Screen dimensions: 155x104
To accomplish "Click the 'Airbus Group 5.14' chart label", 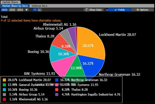I will pyautogui.click(x=48, y=29).
